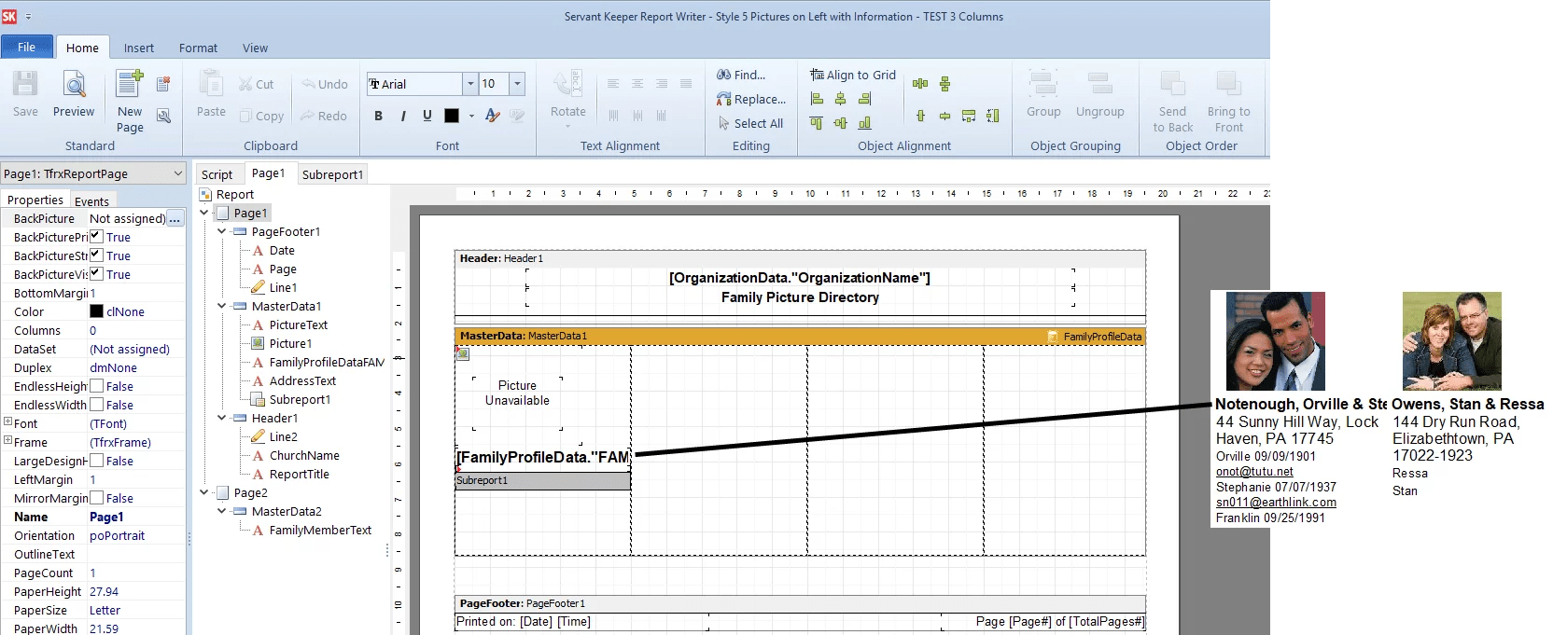
Task: Switch to the View ribbon tab
Action: (255, 48)
